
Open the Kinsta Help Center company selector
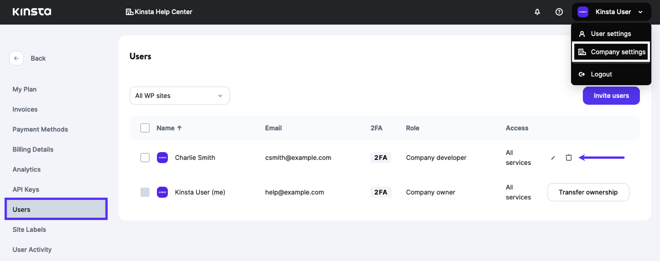159,12
